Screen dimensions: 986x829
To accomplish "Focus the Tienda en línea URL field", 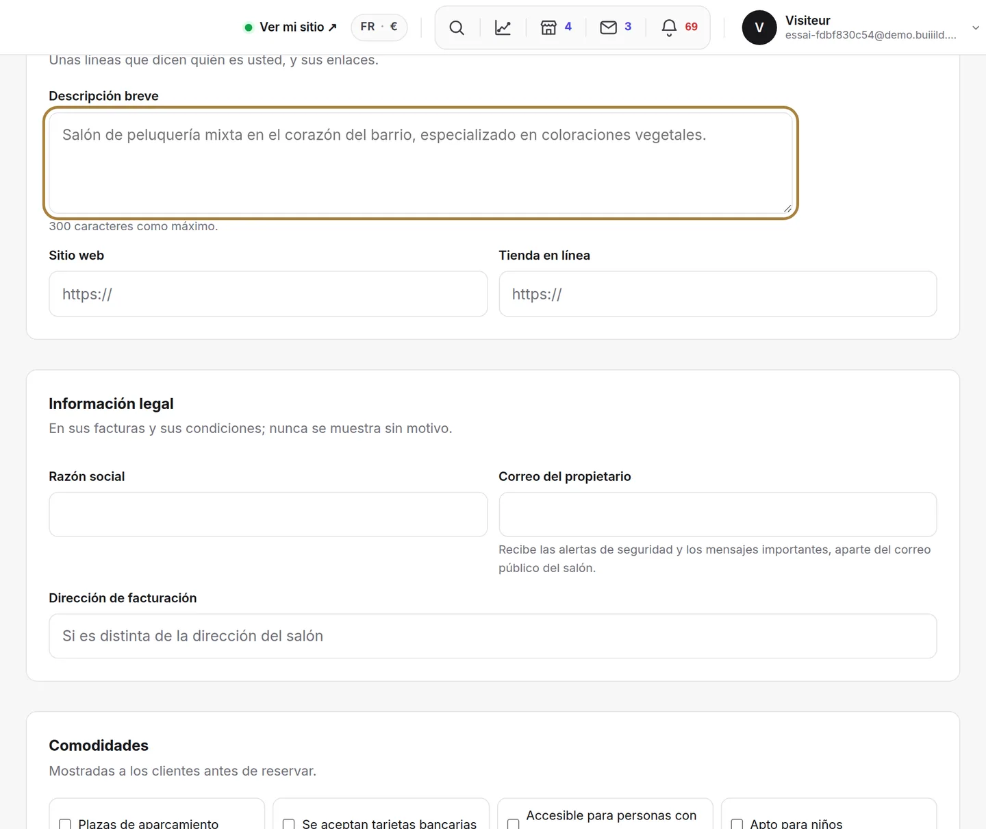I will click(718, 294).
